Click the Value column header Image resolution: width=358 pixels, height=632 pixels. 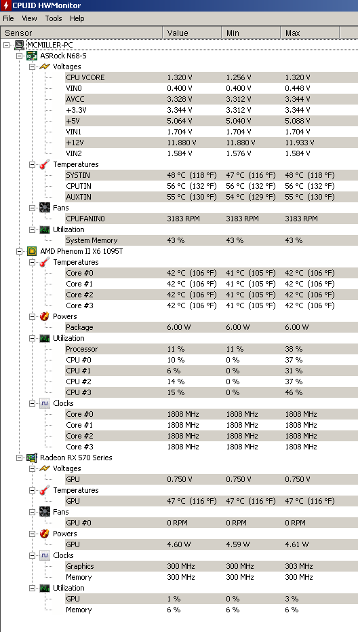pos(192,33)
